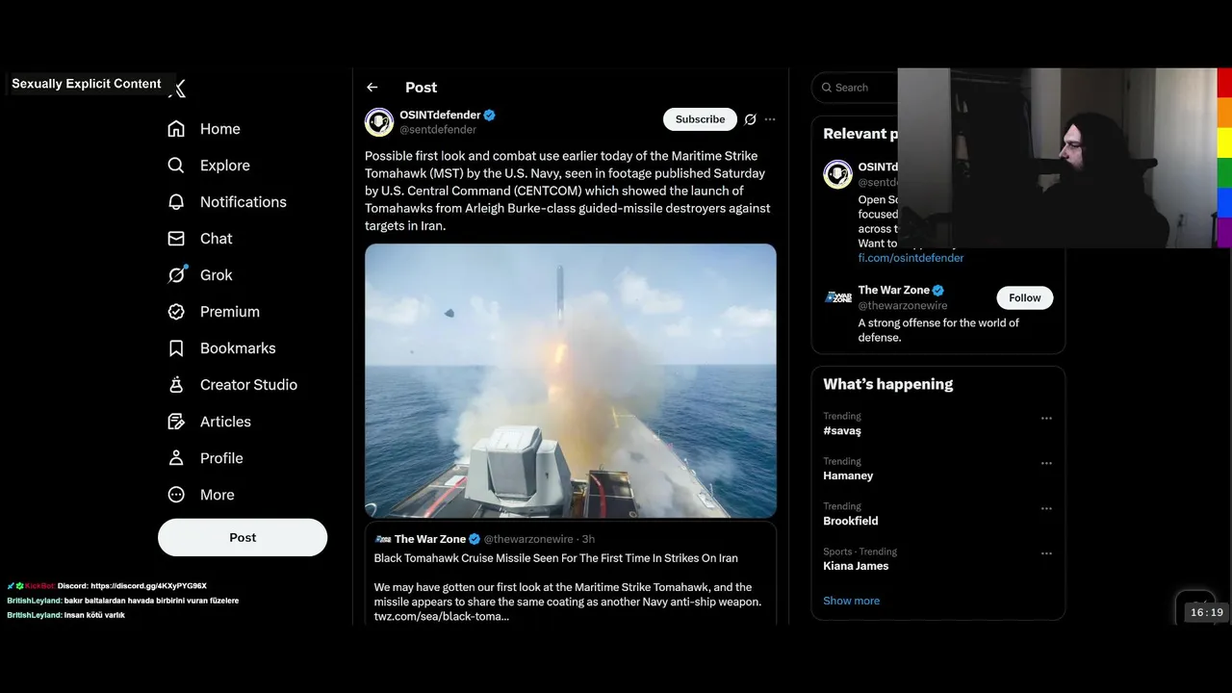Viewport: 1232px width, 693px height.
Task: Open options for Brookfield trend
Action: [x=1046, y=509]
